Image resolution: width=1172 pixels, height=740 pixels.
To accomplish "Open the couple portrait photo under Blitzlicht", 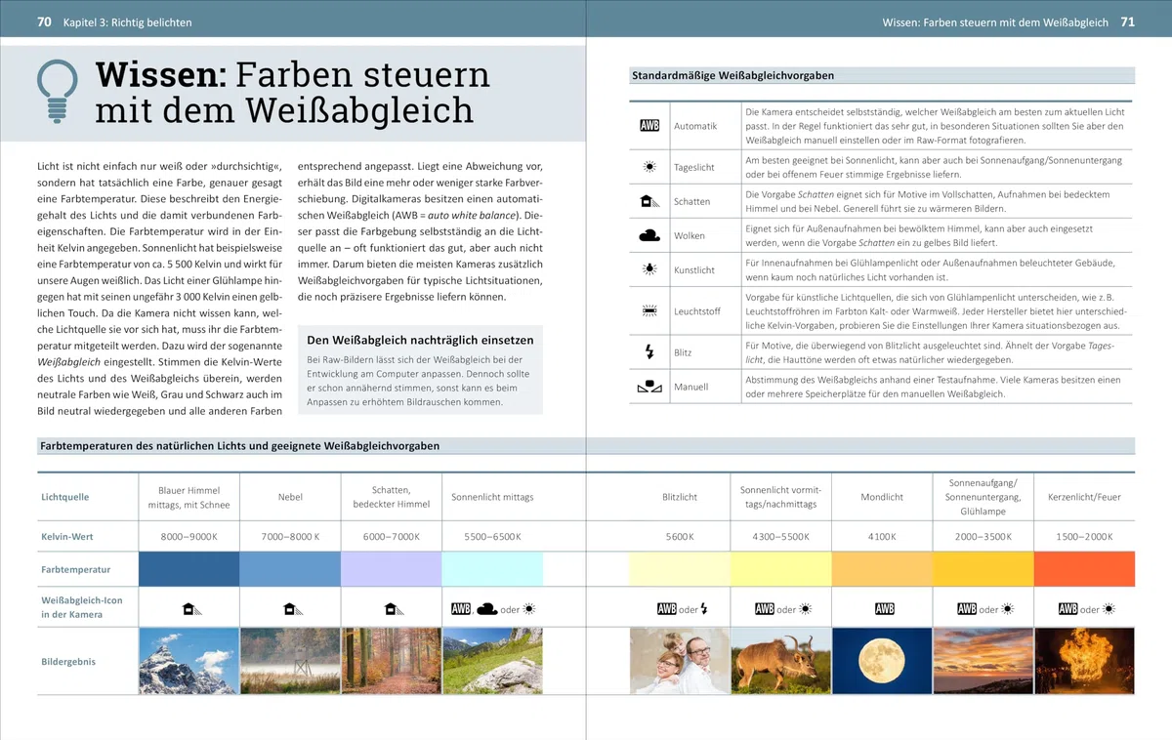I will (x=680, y=661).
